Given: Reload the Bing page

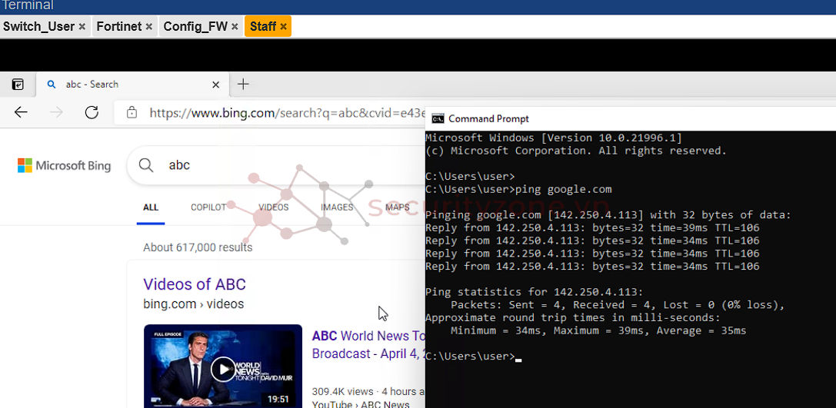Looking at the screenshot, I should [x=92, y=112].
